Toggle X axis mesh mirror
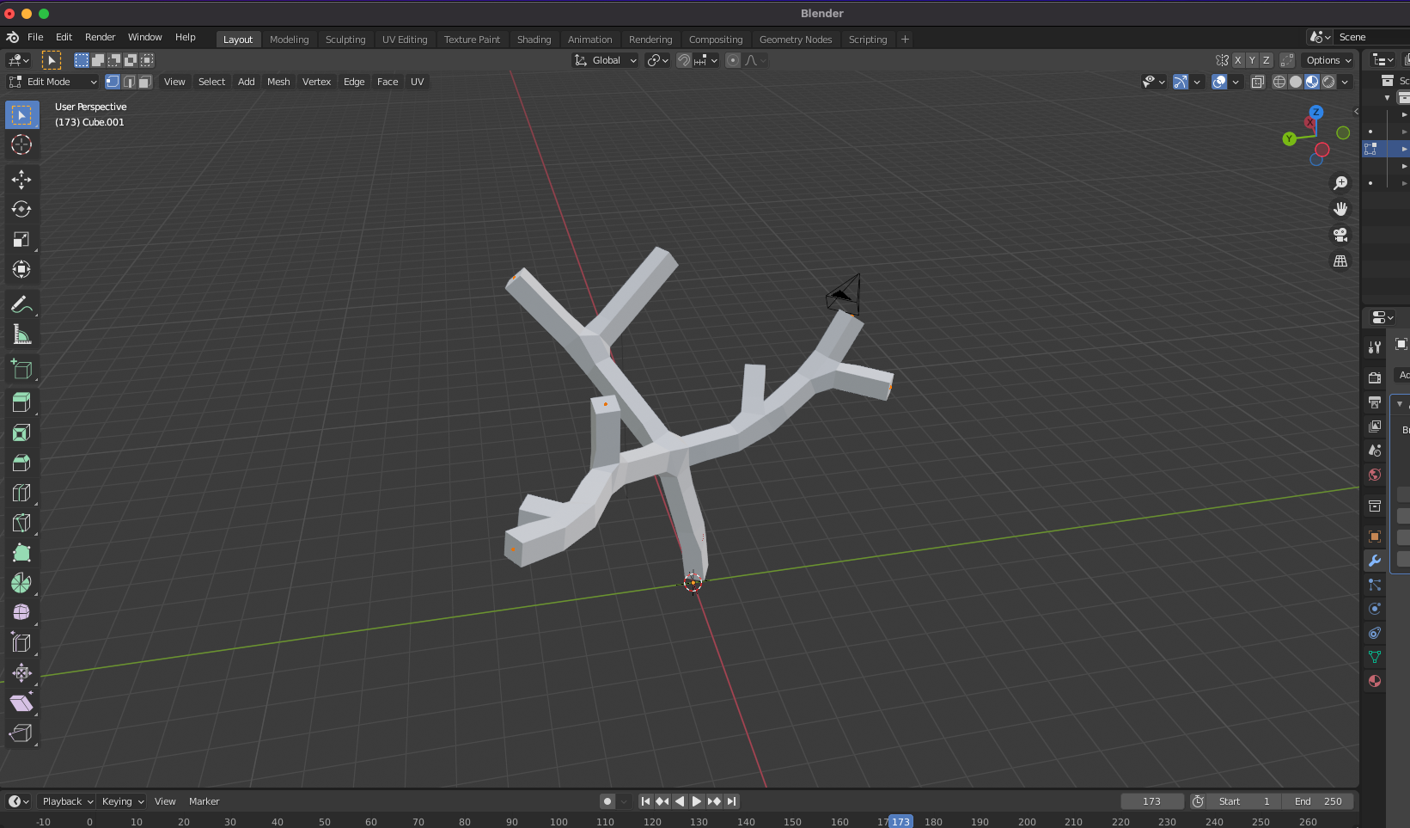This screenshot has height=828, width=1410. tap(1238, 60)
